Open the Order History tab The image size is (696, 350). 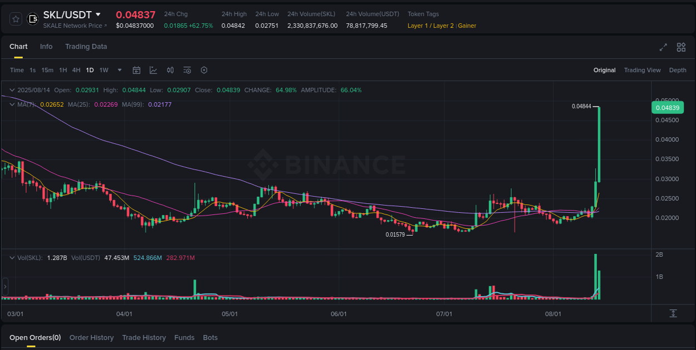tap(91, 337)
